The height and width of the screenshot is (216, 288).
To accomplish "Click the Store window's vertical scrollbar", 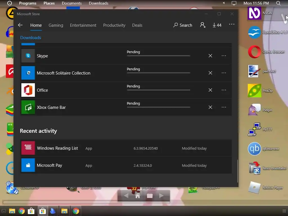I will 237,171.
